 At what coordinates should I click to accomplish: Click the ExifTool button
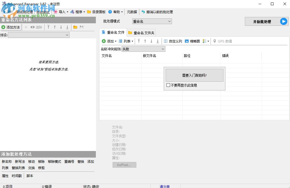124,165
